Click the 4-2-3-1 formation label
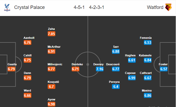The width and height of the screenshot is (176, 107). pyautogui.click(x=96, y=7)
